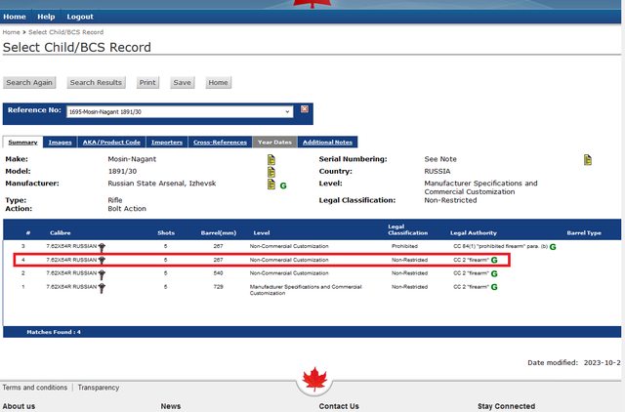Open the Terms and conditions link
This screenshot has height=412, width=625.
[35, 388]
